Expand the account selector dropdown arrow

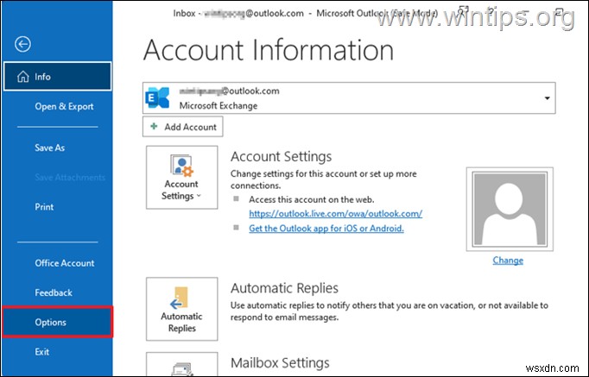547,98
